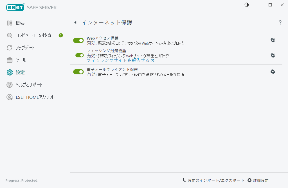Open Webアクセス保護 settings gear
This screenshot has width=288, height=188.
point(273,40)
